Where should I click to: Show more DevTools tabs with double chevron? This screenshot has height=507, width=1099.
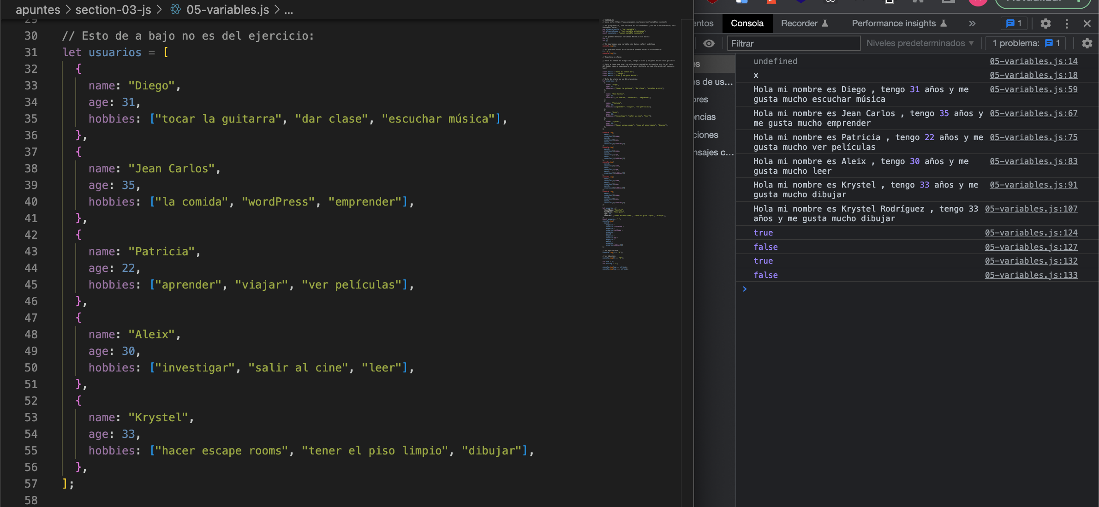[972, 24]
